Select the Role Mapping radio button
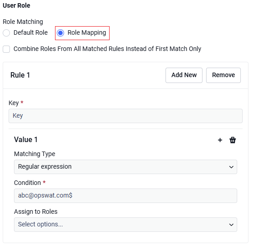The height and width of the screenshot is (244, 253). [60, 33]
